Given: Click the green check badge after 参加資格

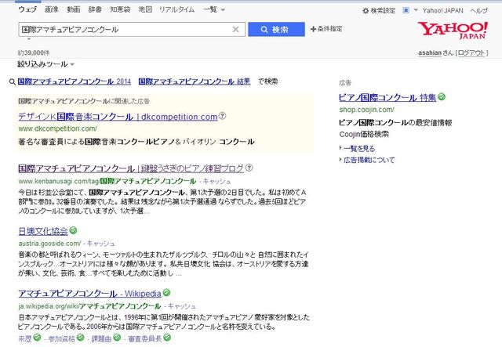Looking at the screenshot, I should tap(80, 337).
